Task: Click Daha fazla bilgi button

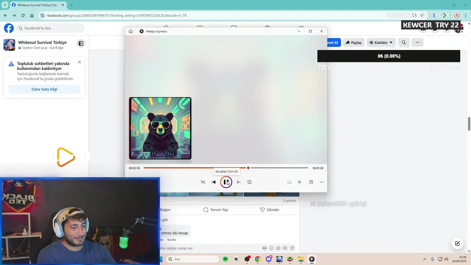Action: tap(44, 89)
